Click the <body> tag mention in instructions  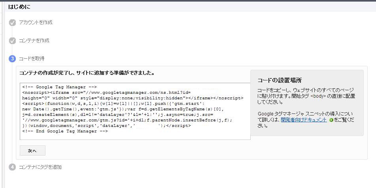(318, 97)
